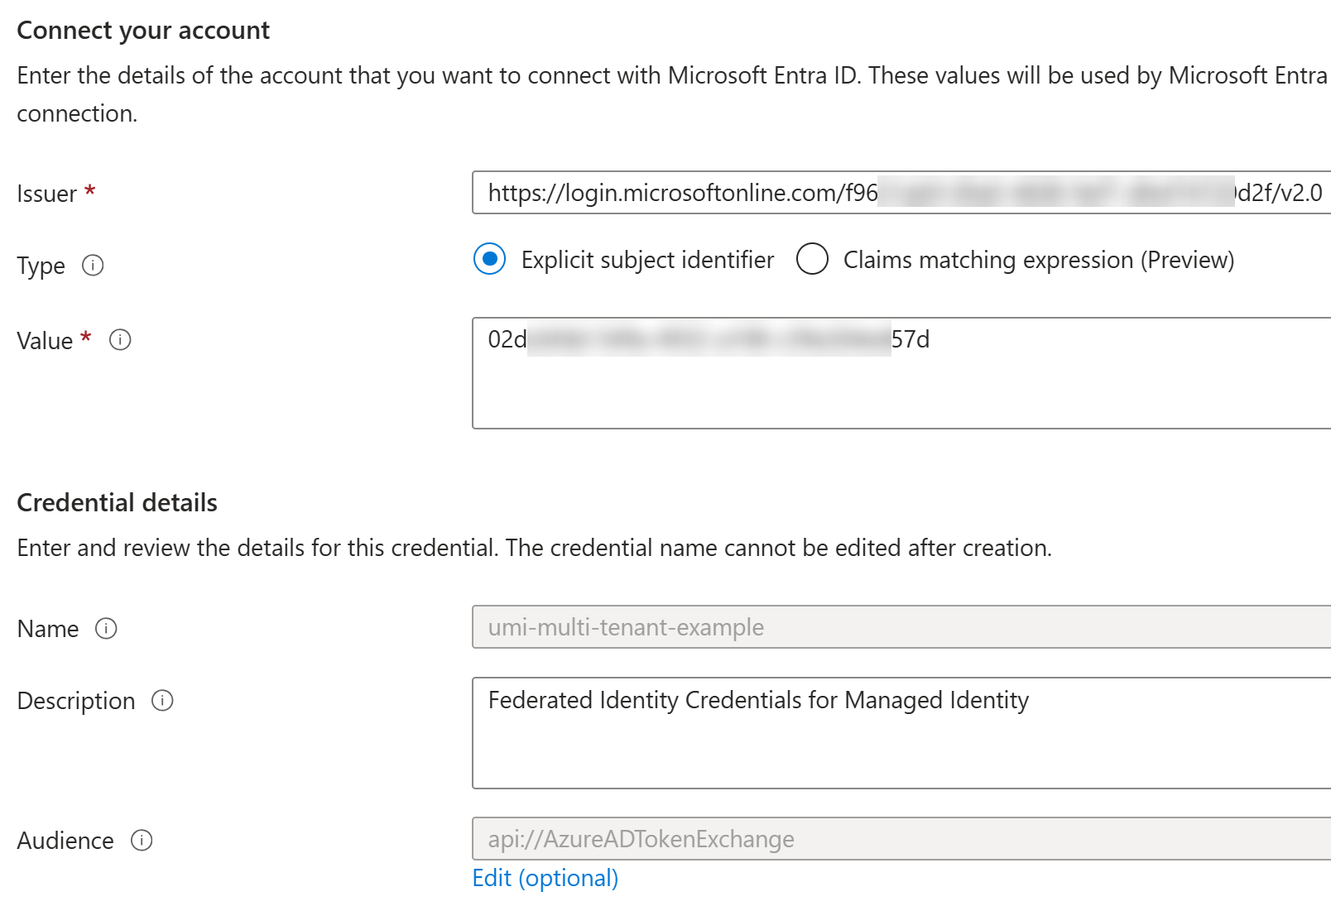Viewport: 1331px width, 906px height.
Task: Click the info icon next to Name
Action: click(x=106, y=629)
